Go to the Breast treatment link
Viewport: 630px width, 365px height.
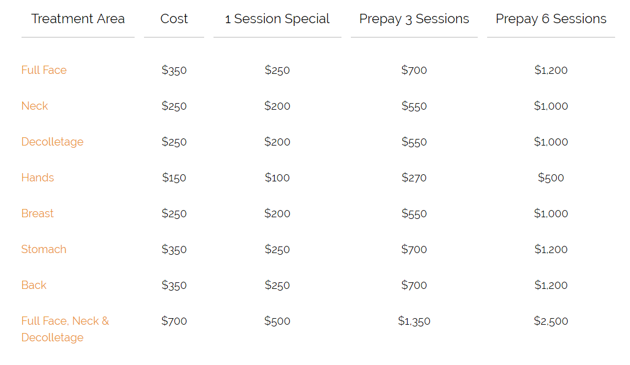click(38, 213)
